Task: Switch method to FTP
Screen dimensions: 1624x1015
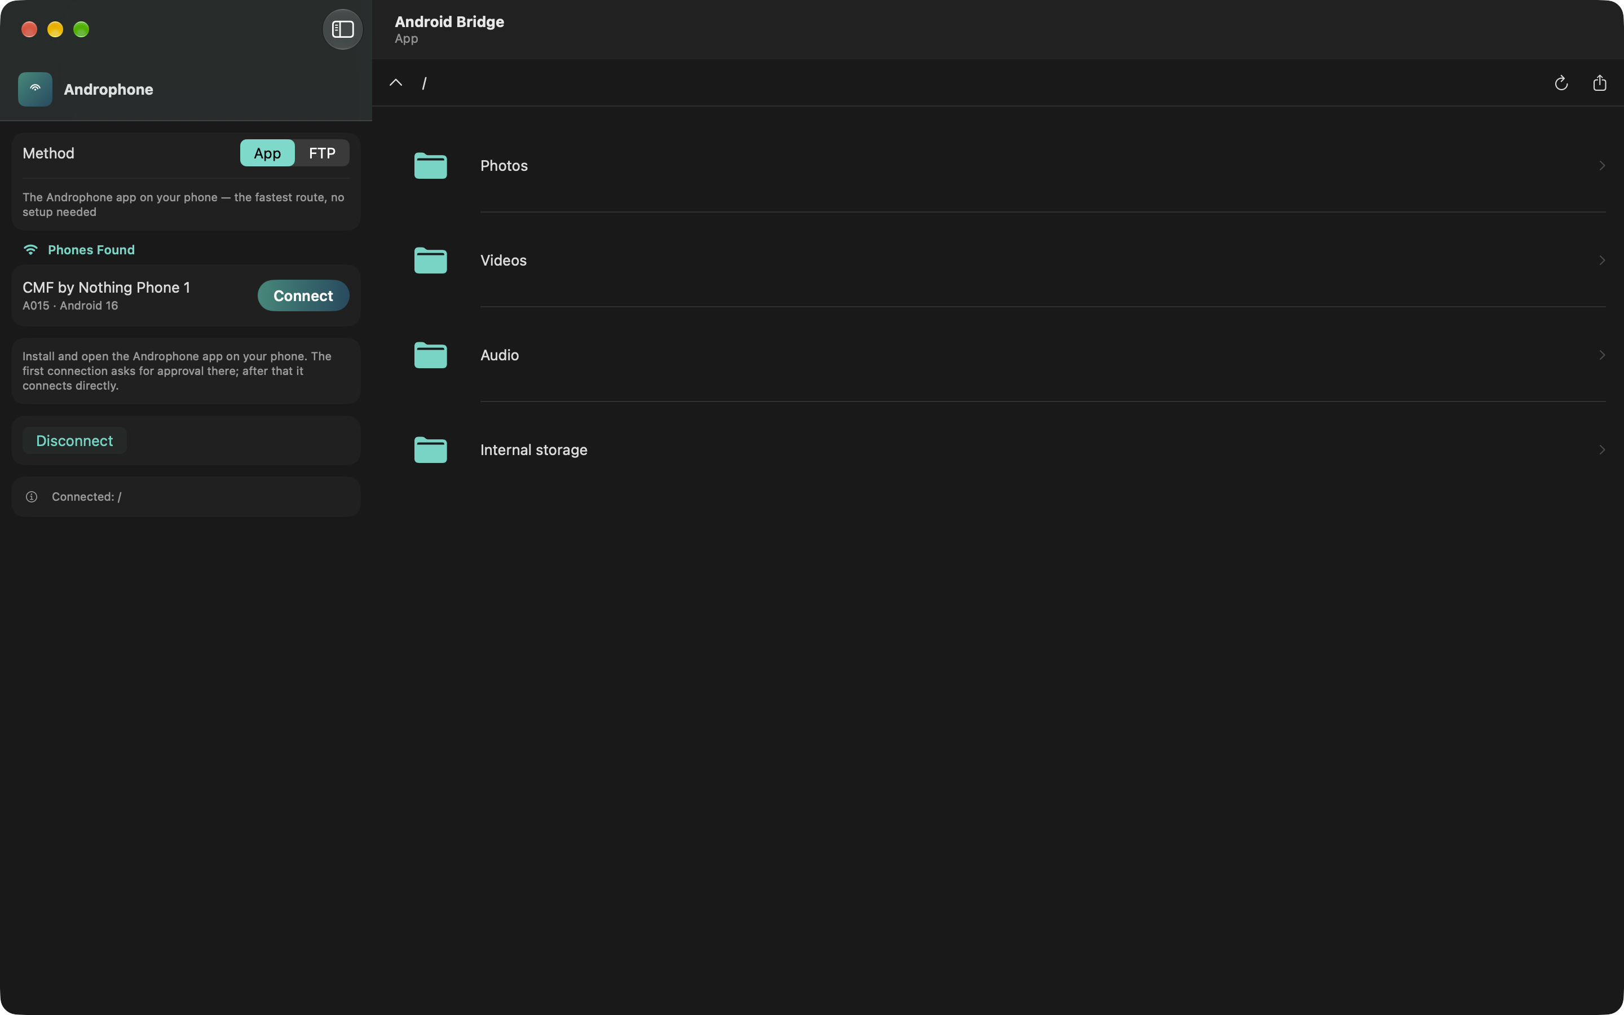Action: [x=322, y=153]
